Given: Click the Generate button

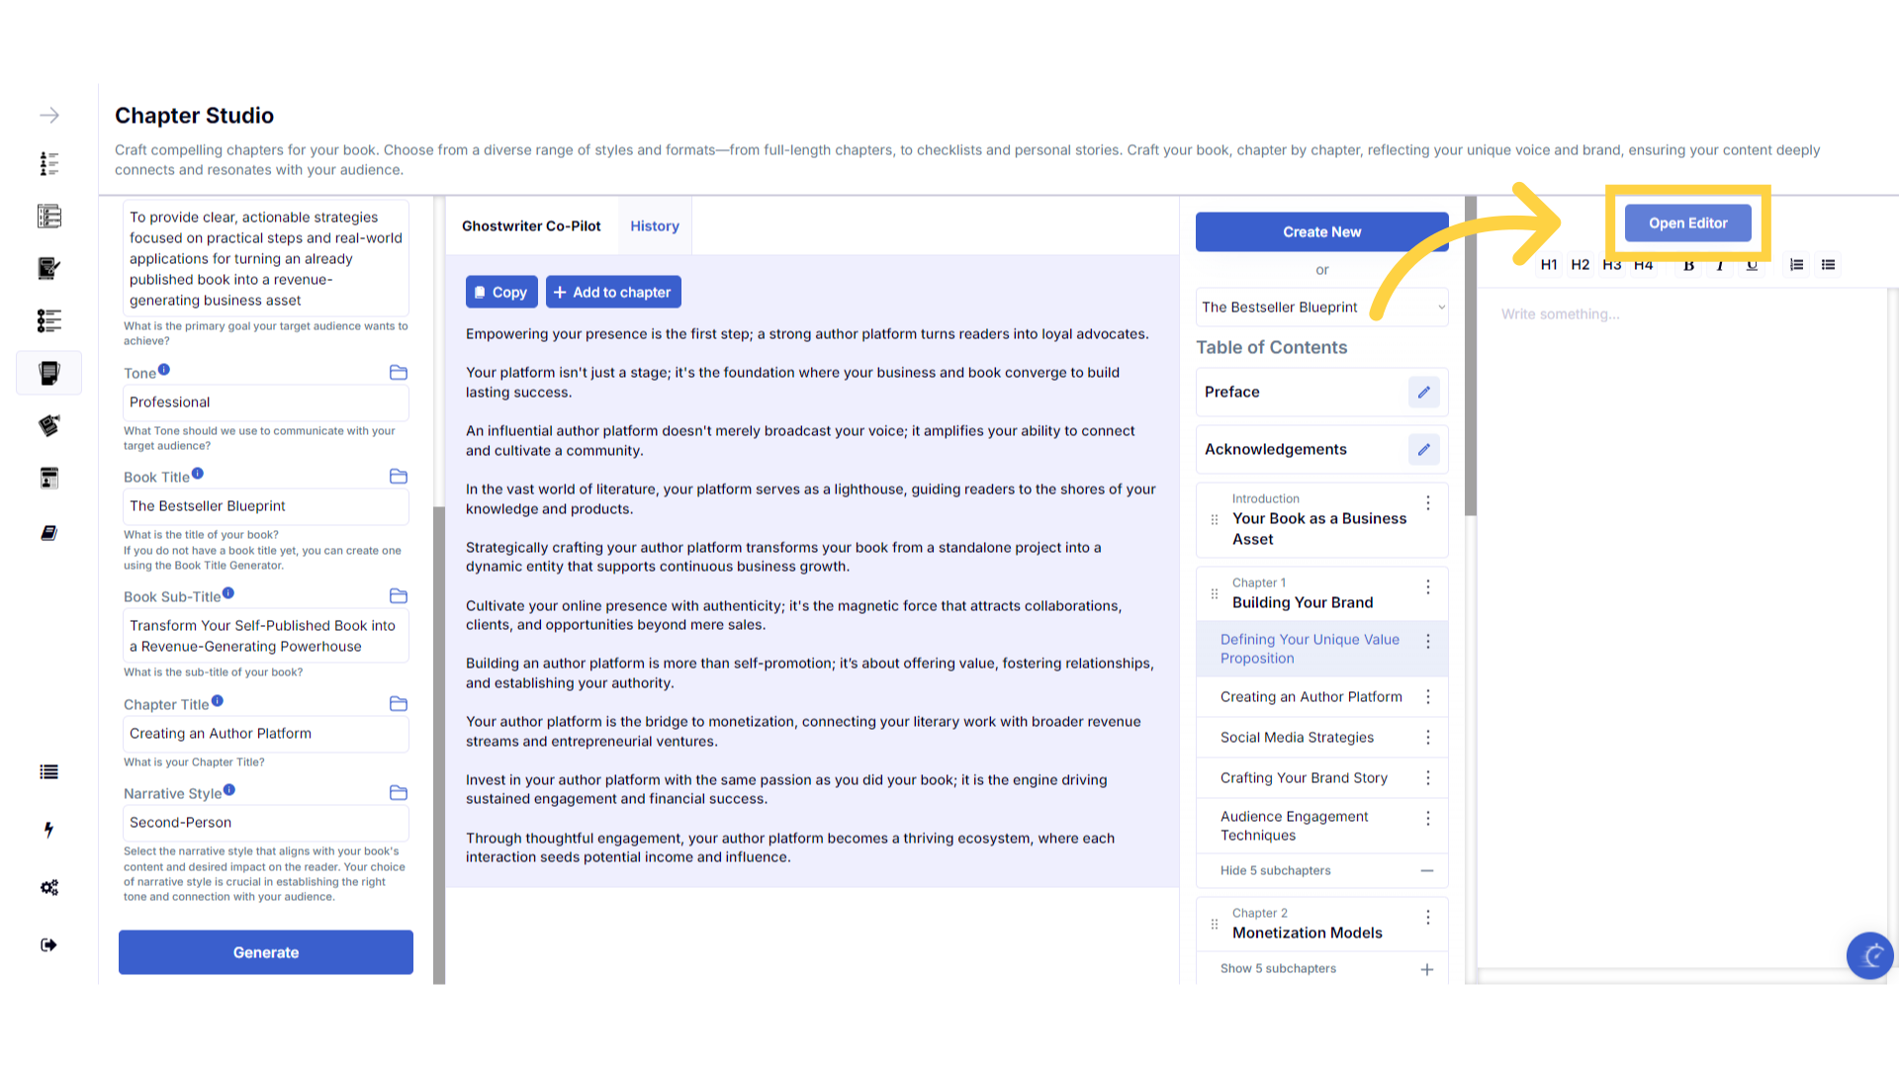Looking at the screenshot, I should pyautogui.click(x=265, y=952).
